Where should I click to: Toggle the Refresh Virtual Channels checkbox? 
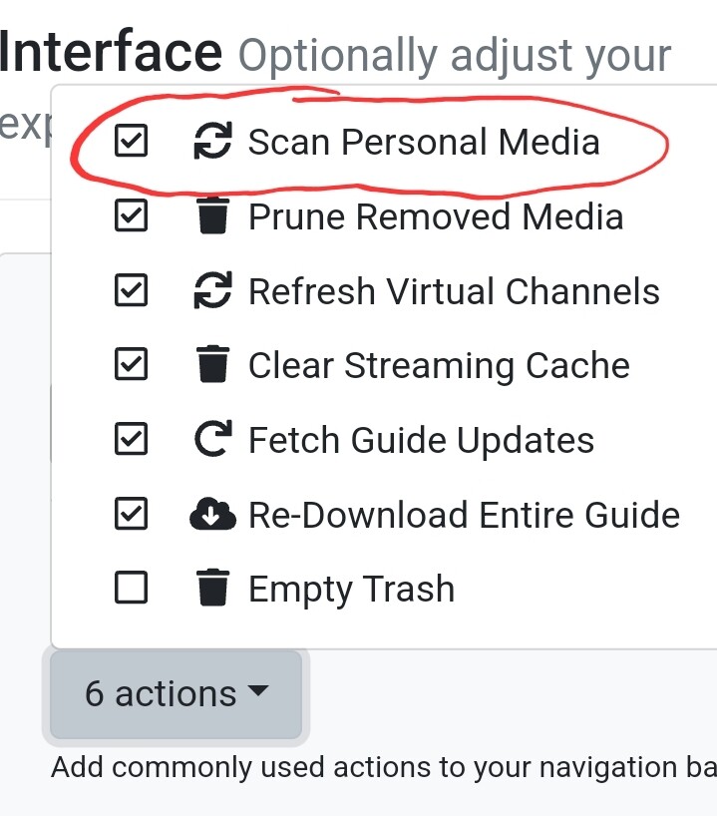pyautogui.click(x=132, y=292)
